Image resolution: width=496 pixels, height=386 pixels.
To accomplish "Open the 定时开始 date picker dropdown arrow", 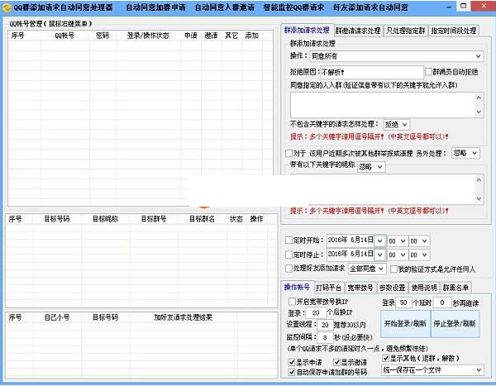I will pos(380,241).
